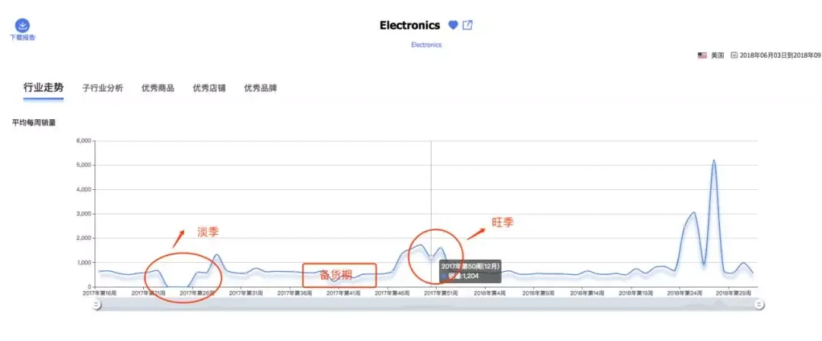
Task: Click the 2018年第24周 peak on the line
Action: point(693,213)
